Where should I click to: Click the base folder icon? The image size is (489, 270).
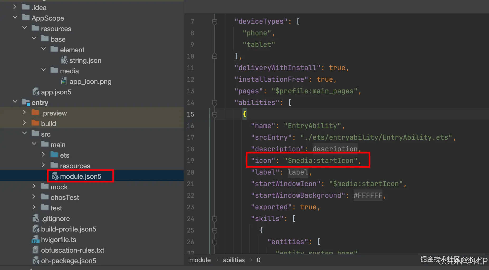pos(45,38)
